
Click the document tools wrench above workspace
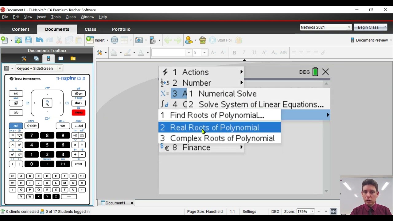(x=99, y=53)
